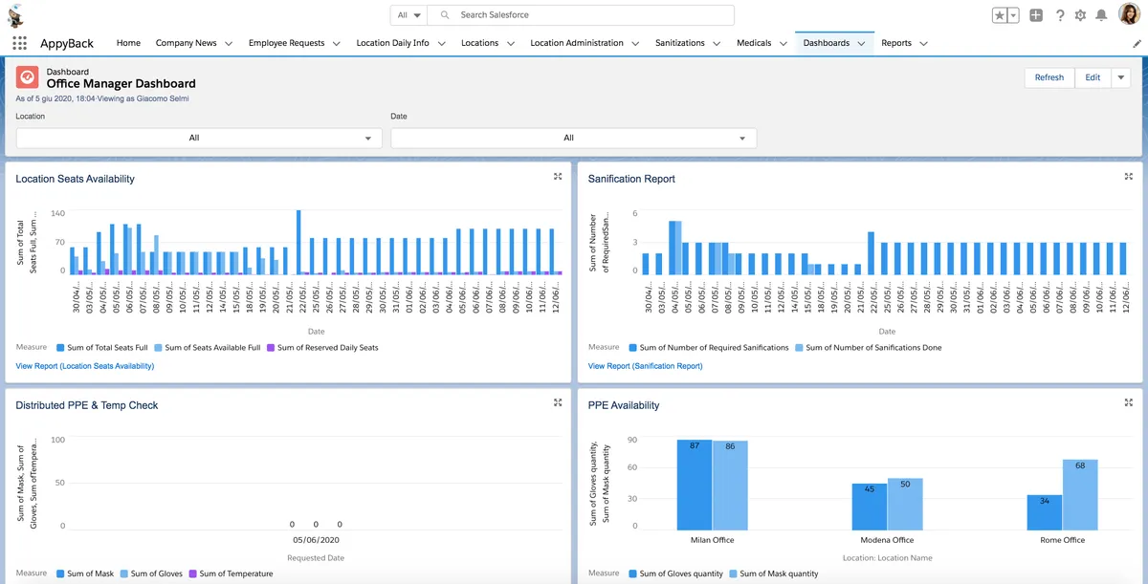Expand the Location Seats Availability chart
Viewport: 1148px width, 584px height.
point(558,177)
